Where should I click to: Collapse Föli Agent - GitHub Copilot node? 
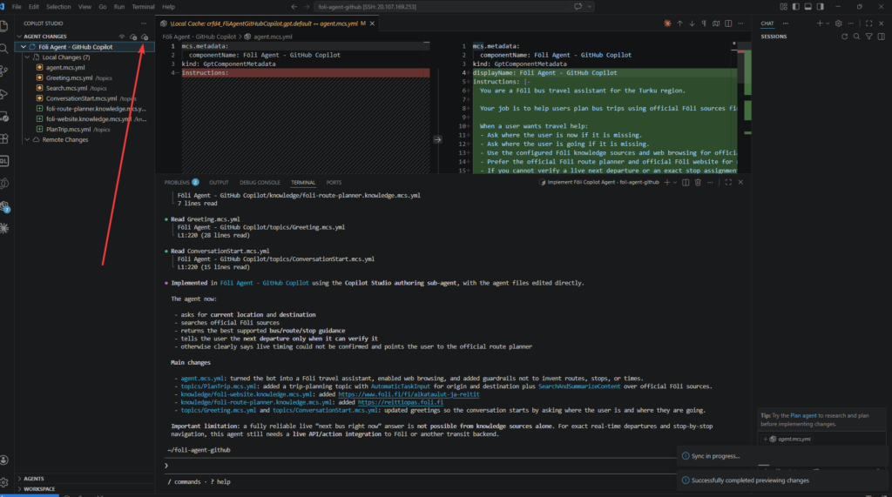[24, 47]
